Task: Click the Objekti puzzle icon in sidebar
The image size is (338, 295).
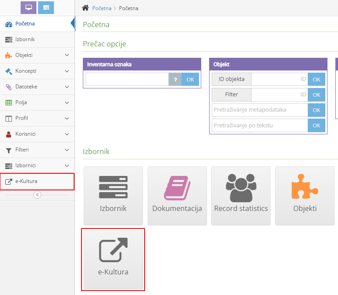Action: click(9, 55)
